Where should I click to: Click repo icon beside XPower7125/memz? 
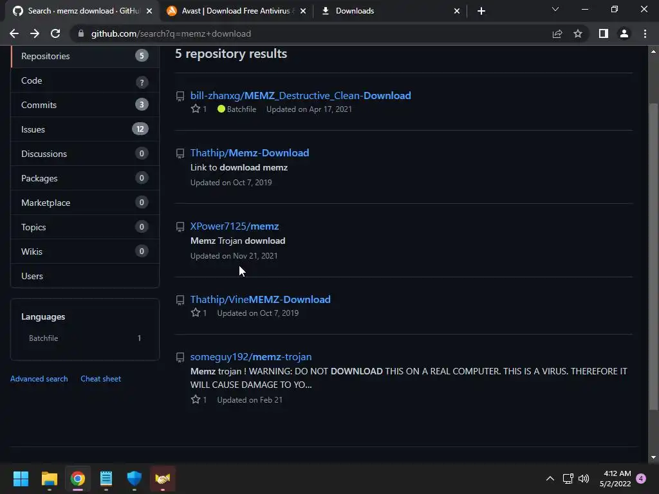tap(180, 227)
